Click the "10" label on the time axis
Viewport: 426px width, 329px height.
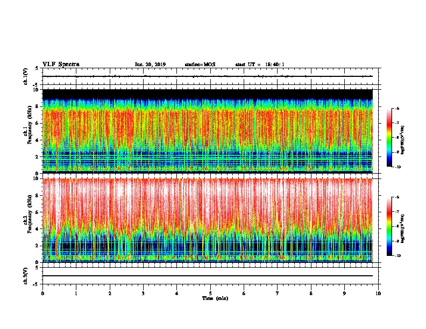pos(378,293)
